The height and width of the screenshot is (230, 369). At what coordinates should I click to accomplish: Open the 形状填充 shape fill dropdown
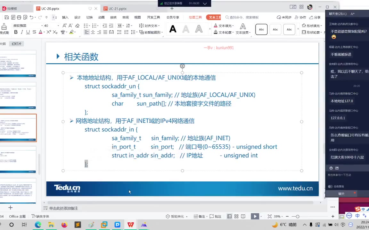point(312,26)
